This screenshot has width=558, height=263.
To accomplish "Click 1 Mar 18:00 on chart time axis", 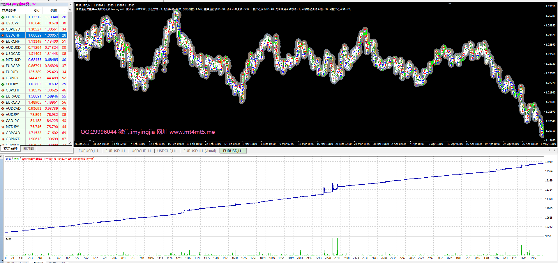I will 250,144.
